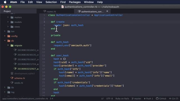Expand the models folder chevron
Screen dimensions: 180x101
point(8,22)
